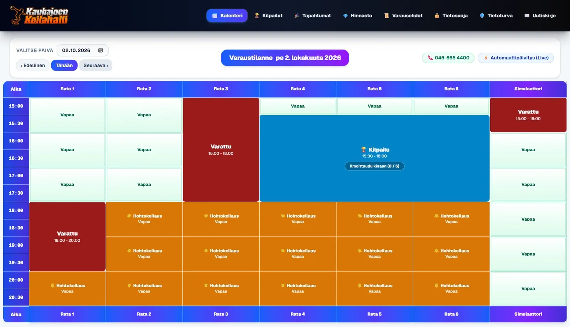Click the scroll icon beside Varausehdot
The height and width of the screenshot is (327, 570).
tap(387, 16)
